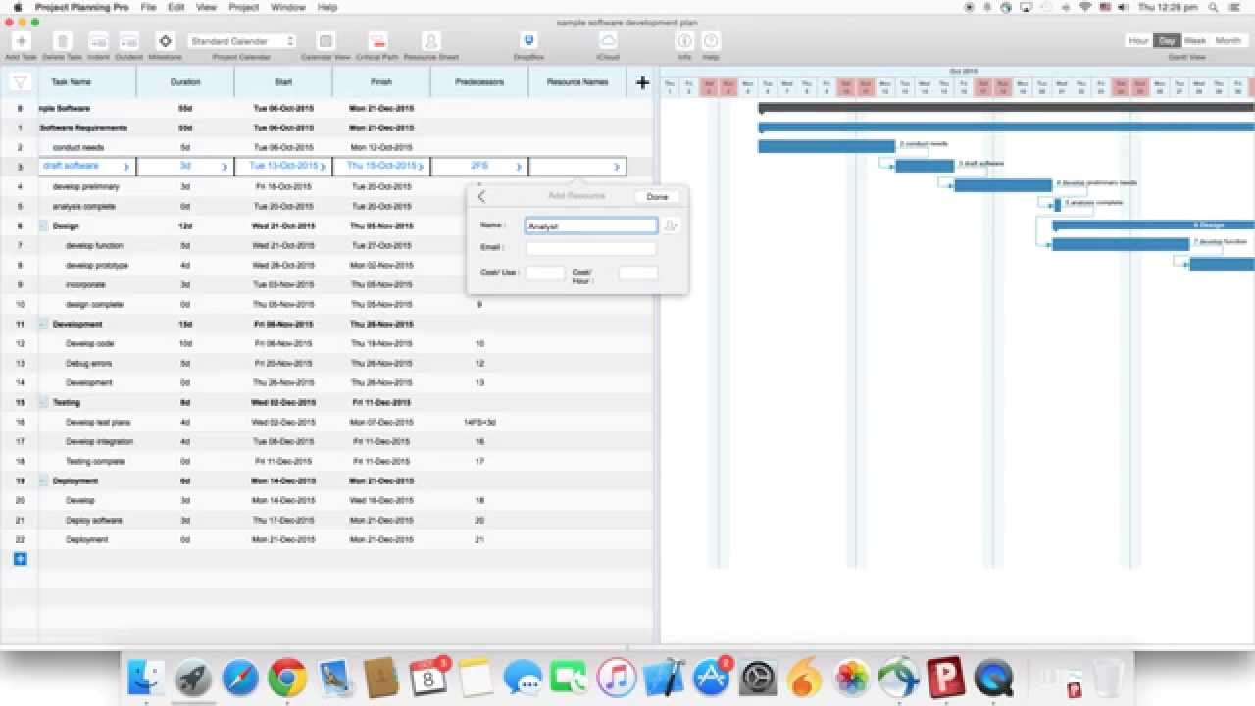This screenshot has height=706, width=1255.
Task: Collapse the Testing task group
Action: [x=44, y=402]
